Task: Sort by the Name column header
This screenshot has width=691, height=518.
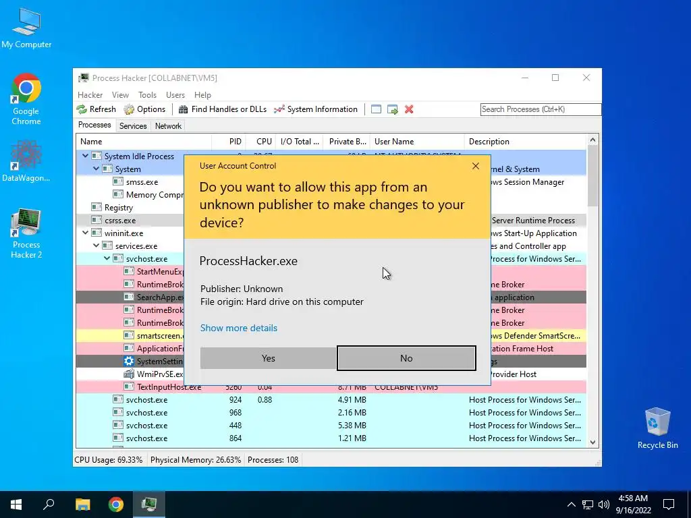Action: pyautogui.click(x=144, y=142)
